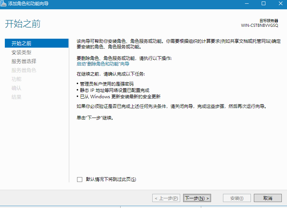Click the server name WIN-CSTBNBVVGSQ

click(259, 25)
